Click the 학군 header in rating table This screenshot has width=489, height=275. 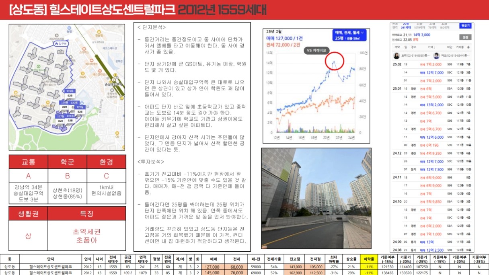67,162
